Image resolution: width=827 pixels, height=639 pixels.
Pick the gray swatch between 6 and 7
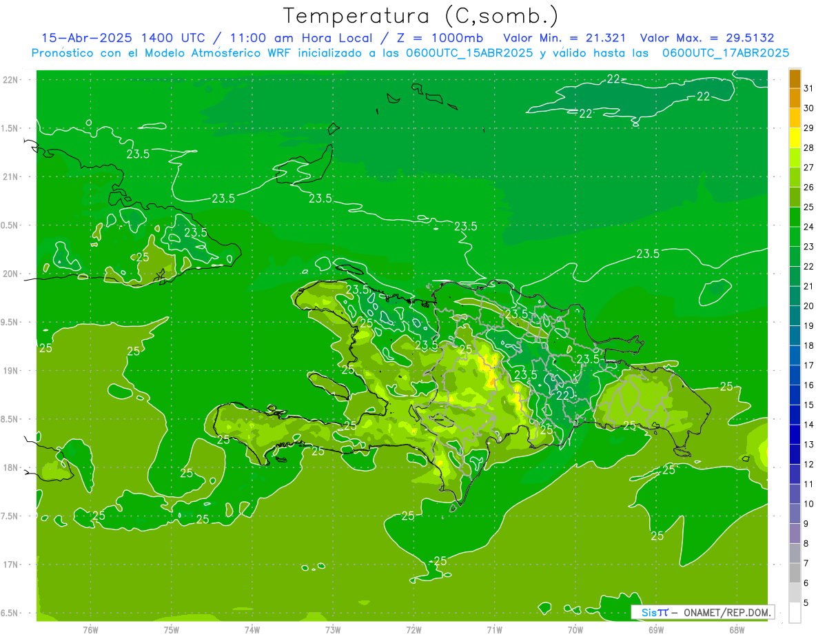(795, 574)
